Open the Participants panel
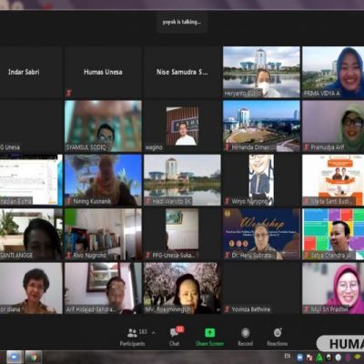364x364 pixels. pos(133,337)
